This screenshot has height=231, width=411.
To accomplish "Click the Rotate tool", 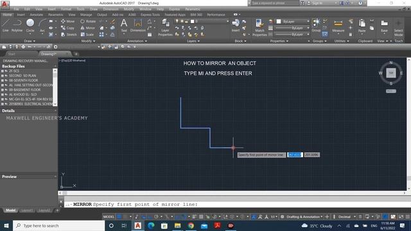I will [x=88, y=21].
